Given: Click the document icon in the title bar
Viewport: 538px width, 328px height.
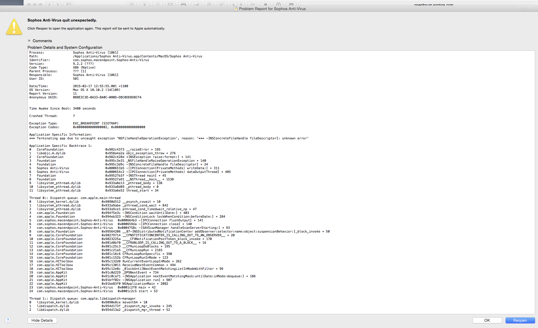Looking at the screenshot, I should (236, 9).
